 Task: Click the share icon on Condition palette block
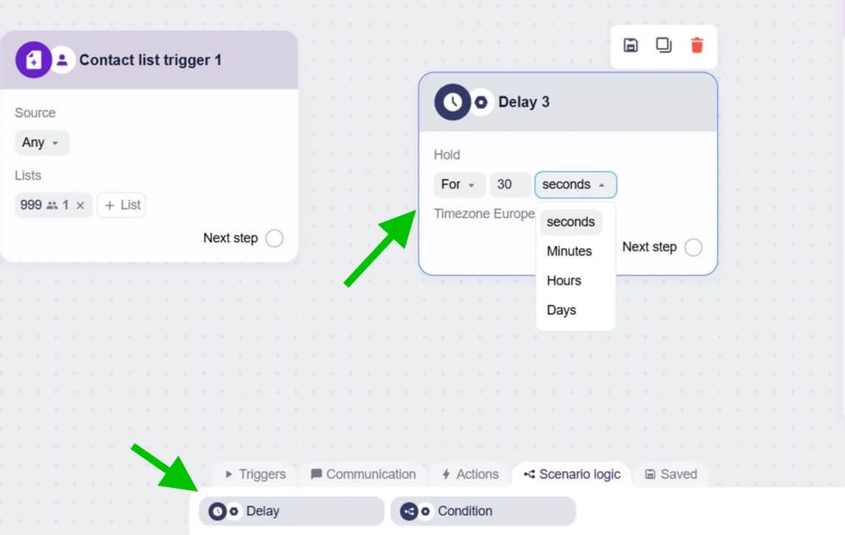(408, 511)
